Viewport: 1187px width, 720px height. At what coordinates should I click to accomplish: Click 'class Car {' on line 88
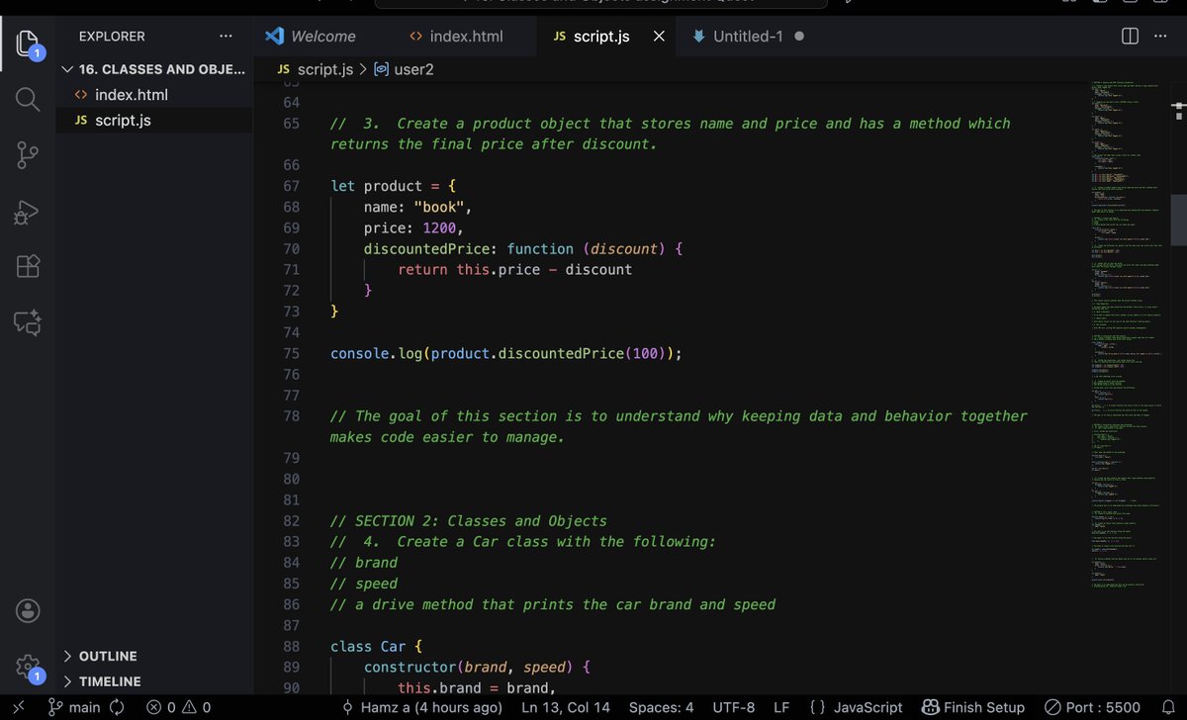pos(376,646)
